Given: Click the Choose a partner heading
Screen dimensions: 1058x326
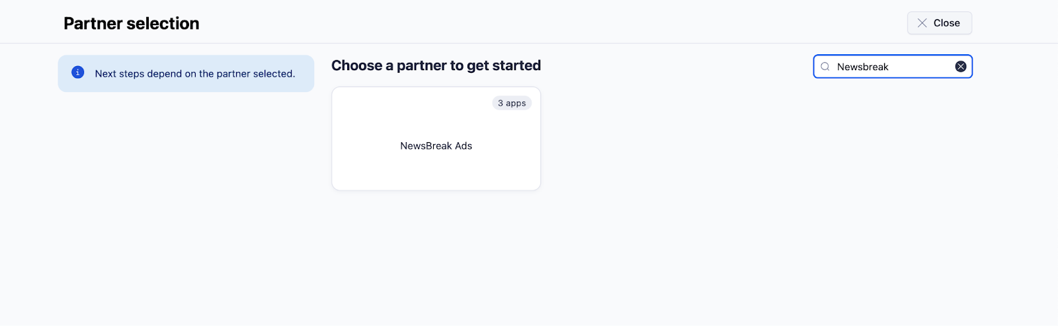Looking at the screenshot, I should 436,65.
